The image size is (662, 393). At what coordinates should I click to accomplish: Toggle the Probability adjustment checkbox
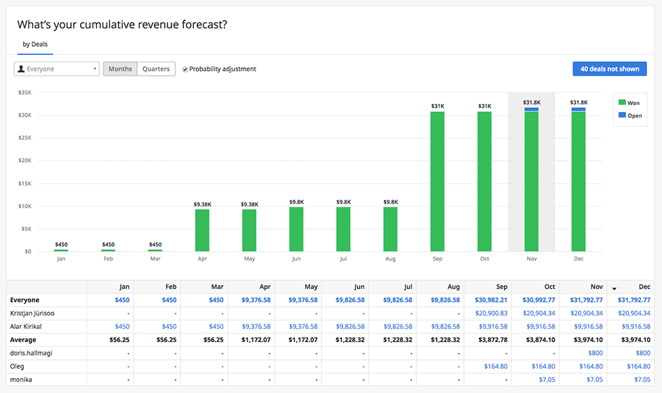[x=185, y=69]
